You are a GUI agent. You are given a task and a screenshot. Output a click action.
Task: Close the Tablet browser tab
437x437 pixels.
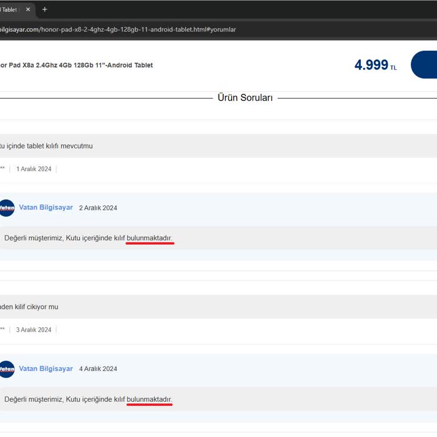[x=28, y=10]
